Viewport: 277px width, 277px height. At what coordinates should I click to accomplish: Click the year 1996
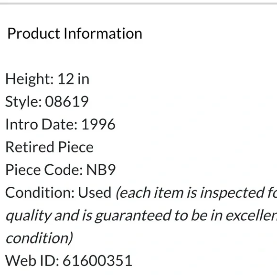98,124
